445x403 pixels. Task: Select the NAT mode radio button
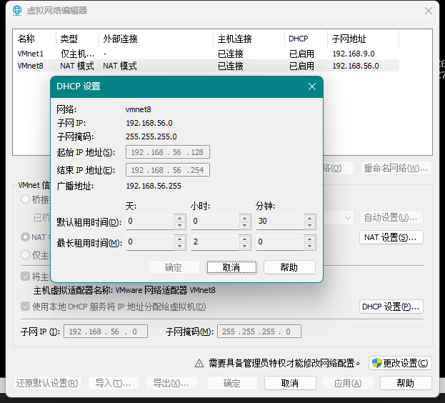coord(25,237)
